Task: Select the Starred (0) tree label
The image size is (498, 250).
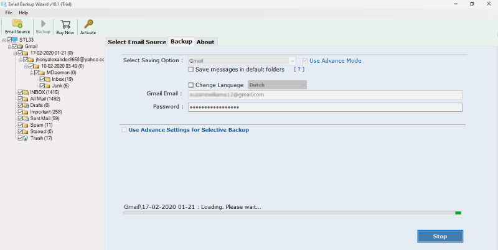Action: (x=42, y=131)
